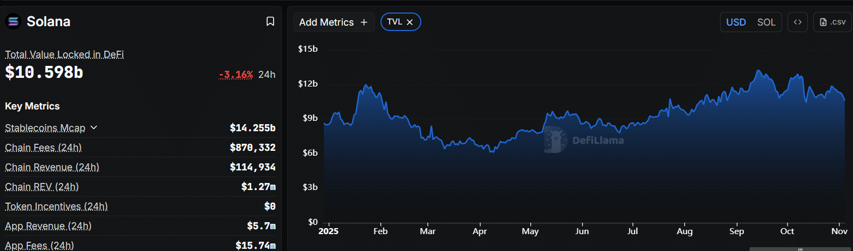This screenshot has width=853, height=251.
Task: Click the App Revenue (24h) label
Action: [48, 226]
